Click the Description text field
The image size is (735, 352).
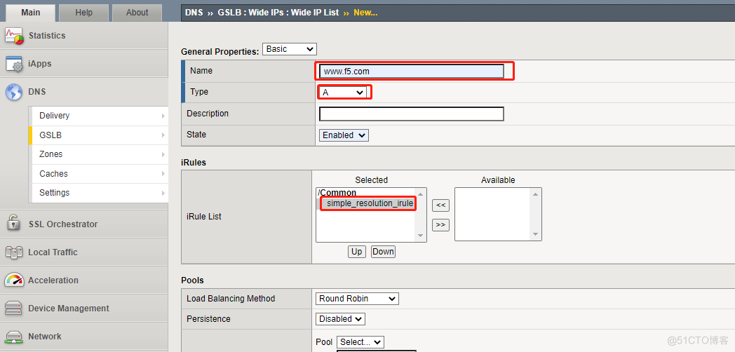[x=411, y=114]
